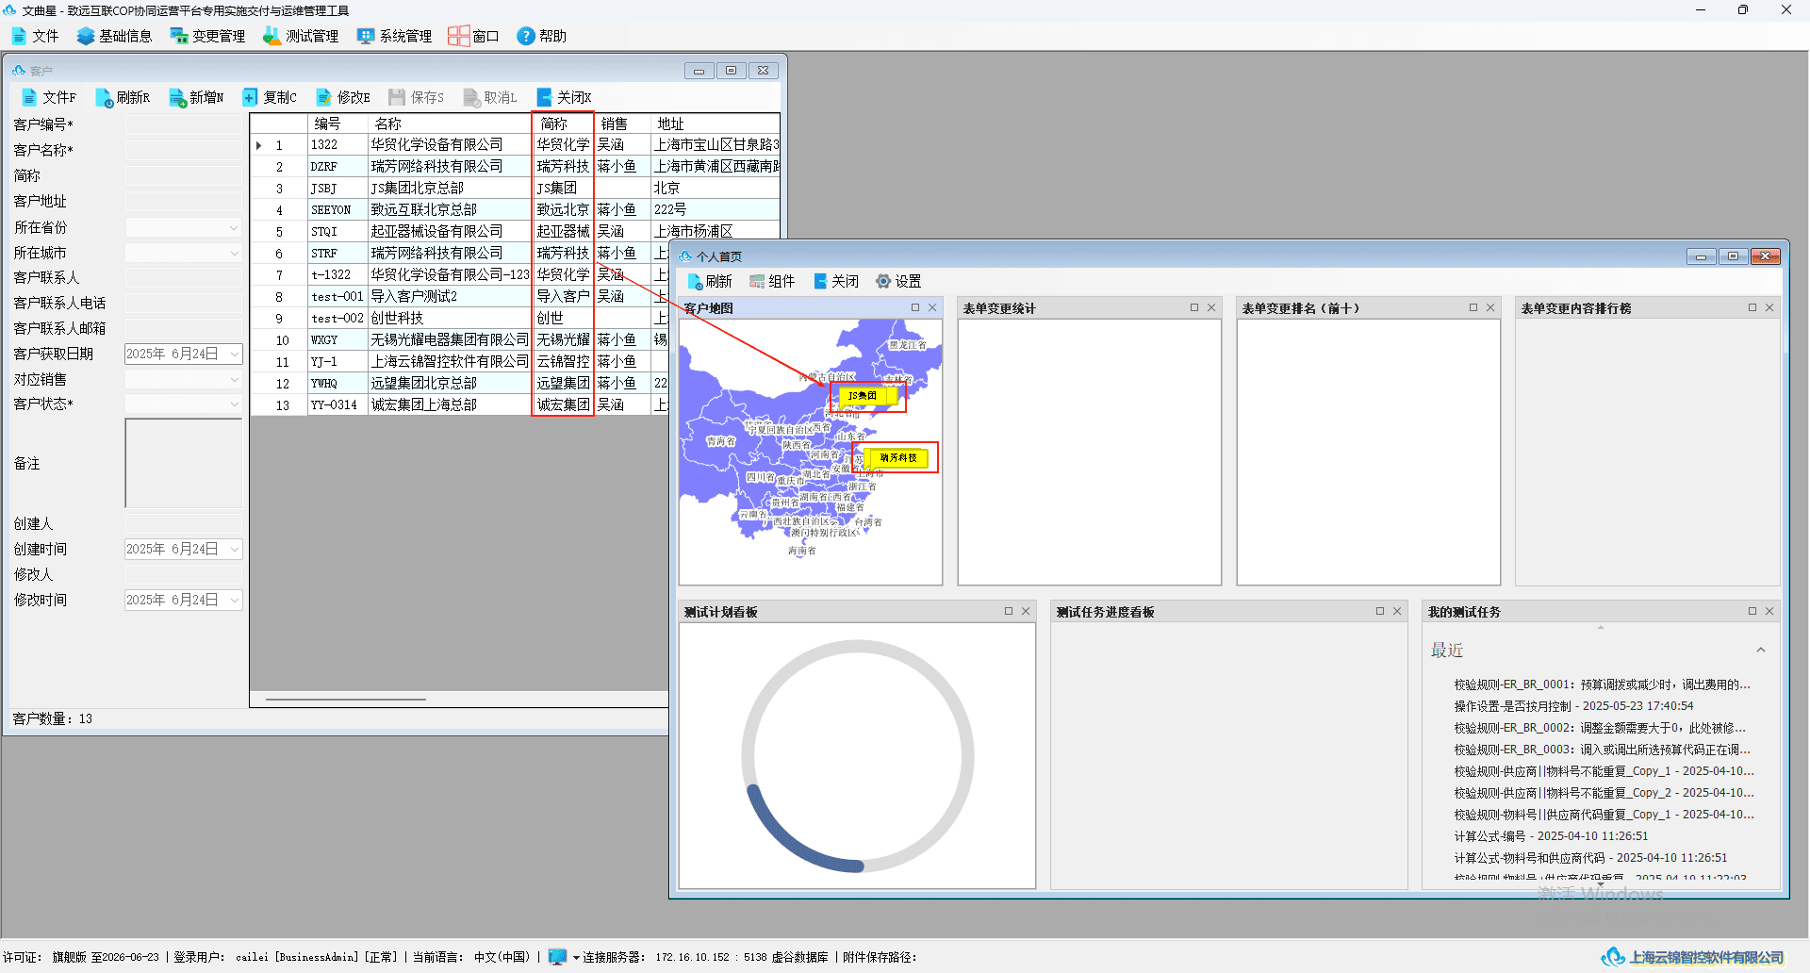Viewport: 1810px width, 973px height.
Task: Click the 关闭X close toolbar icon
Action: click(x=544, y=97)
